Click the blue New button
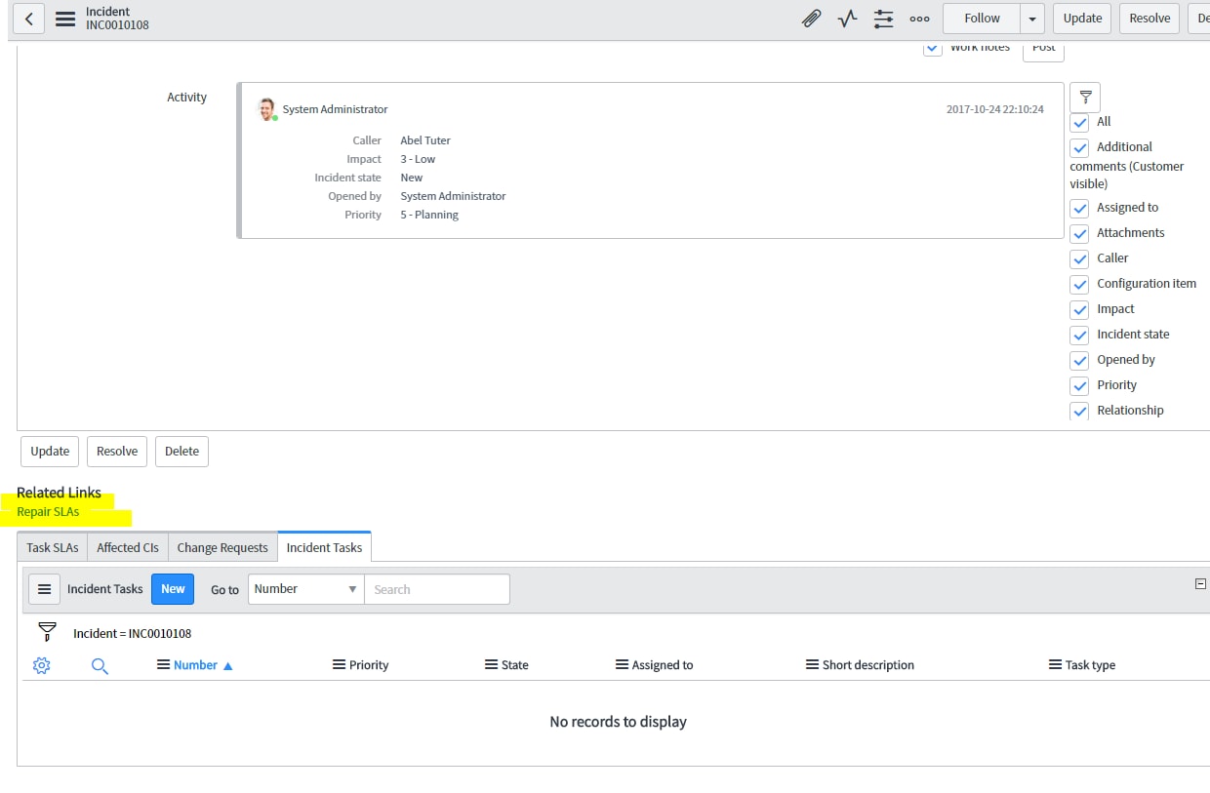This screenshot has width=1210, height=793. (173, 589)
